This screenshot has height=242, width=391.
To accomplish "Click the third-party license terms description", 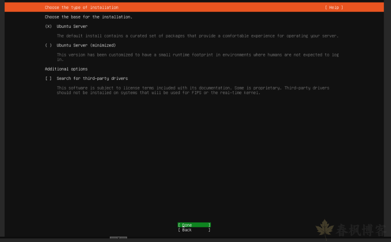I will 193,90.
